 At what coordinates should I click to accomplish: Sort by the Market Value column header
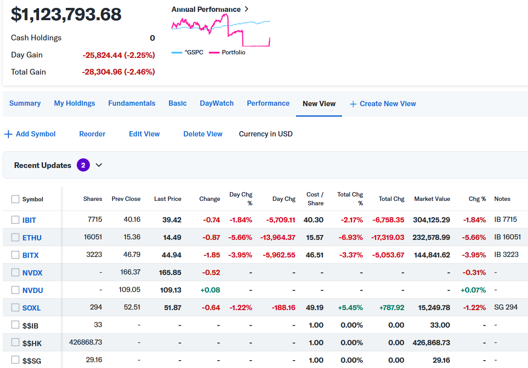[x=432, y=199]
